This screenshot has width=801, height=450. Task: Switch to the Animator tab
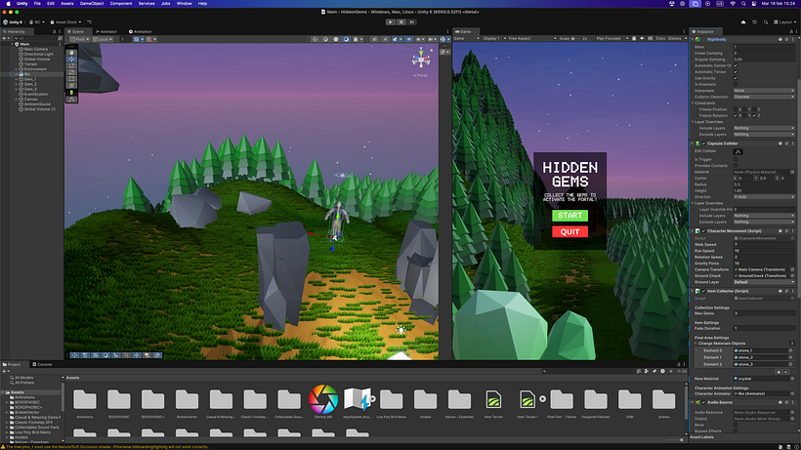point(107,31)
